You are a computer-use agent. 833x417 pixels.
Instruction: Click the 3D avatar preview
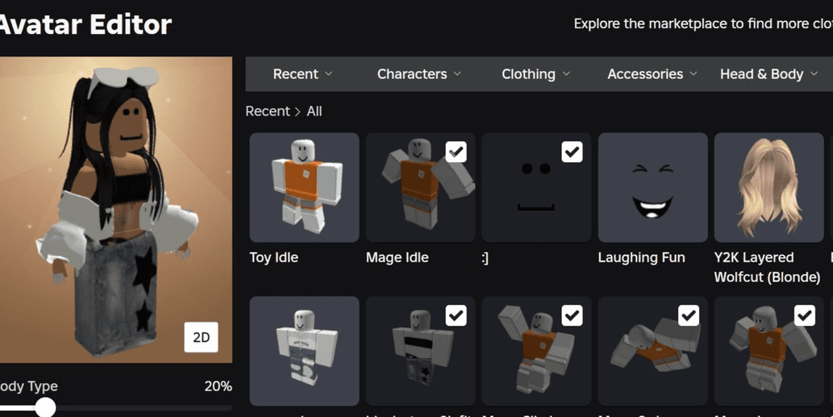tap(116, 210)
